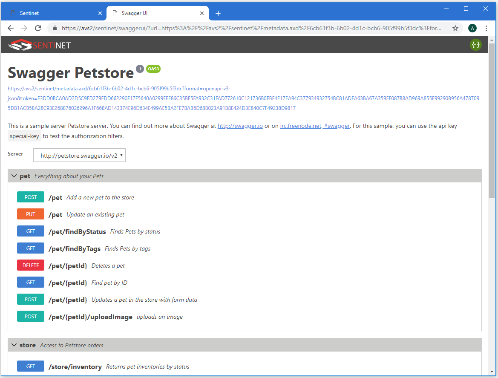Open the http://swagger.io link
Viewport: 498px width, 378px height.
click(x=240, y=126)
